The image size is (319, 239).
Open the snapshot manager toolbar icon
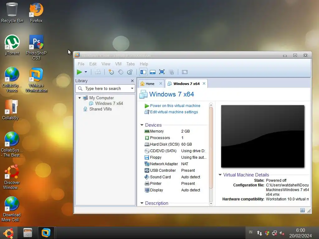130,72
